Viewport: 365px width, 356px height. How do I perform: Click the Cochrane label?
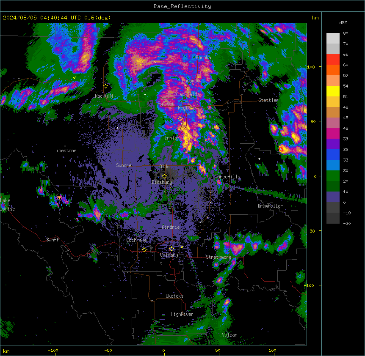click(136, 240)
